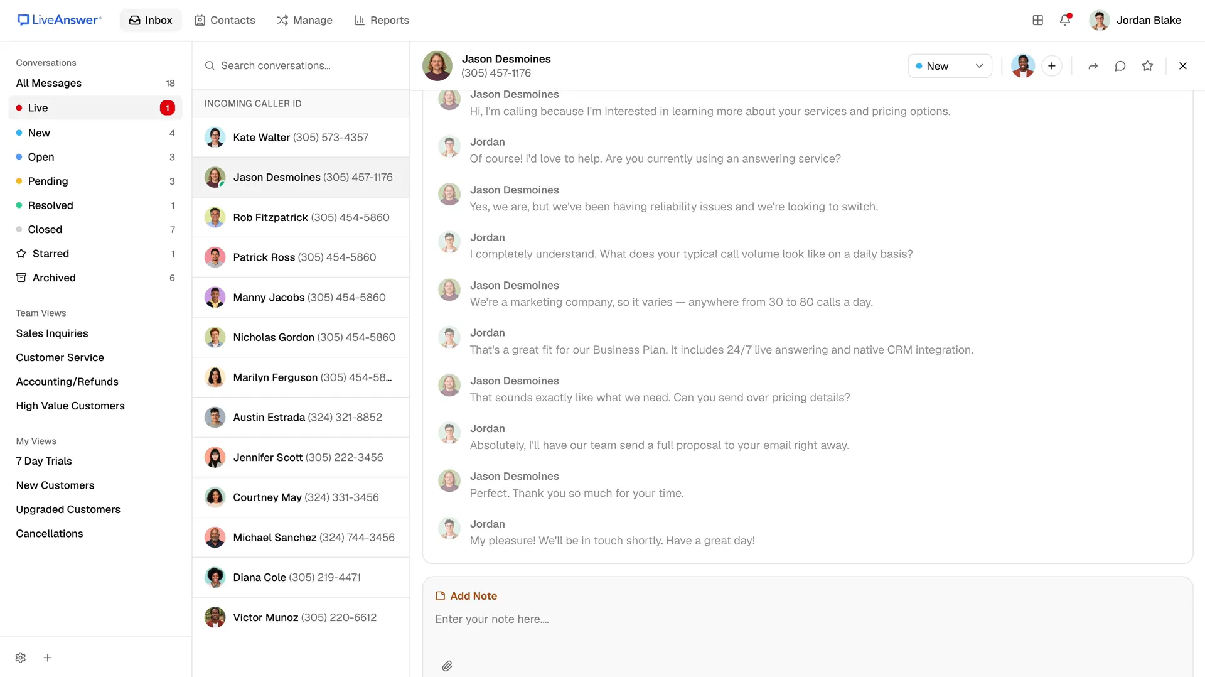Open the comment bubble icon

1120,66
